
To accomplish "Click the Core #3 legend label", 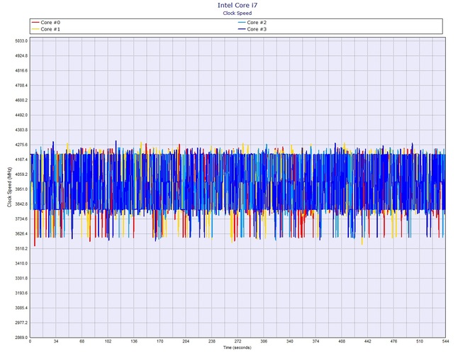I will pyautogui.click(x=257, y=29).
